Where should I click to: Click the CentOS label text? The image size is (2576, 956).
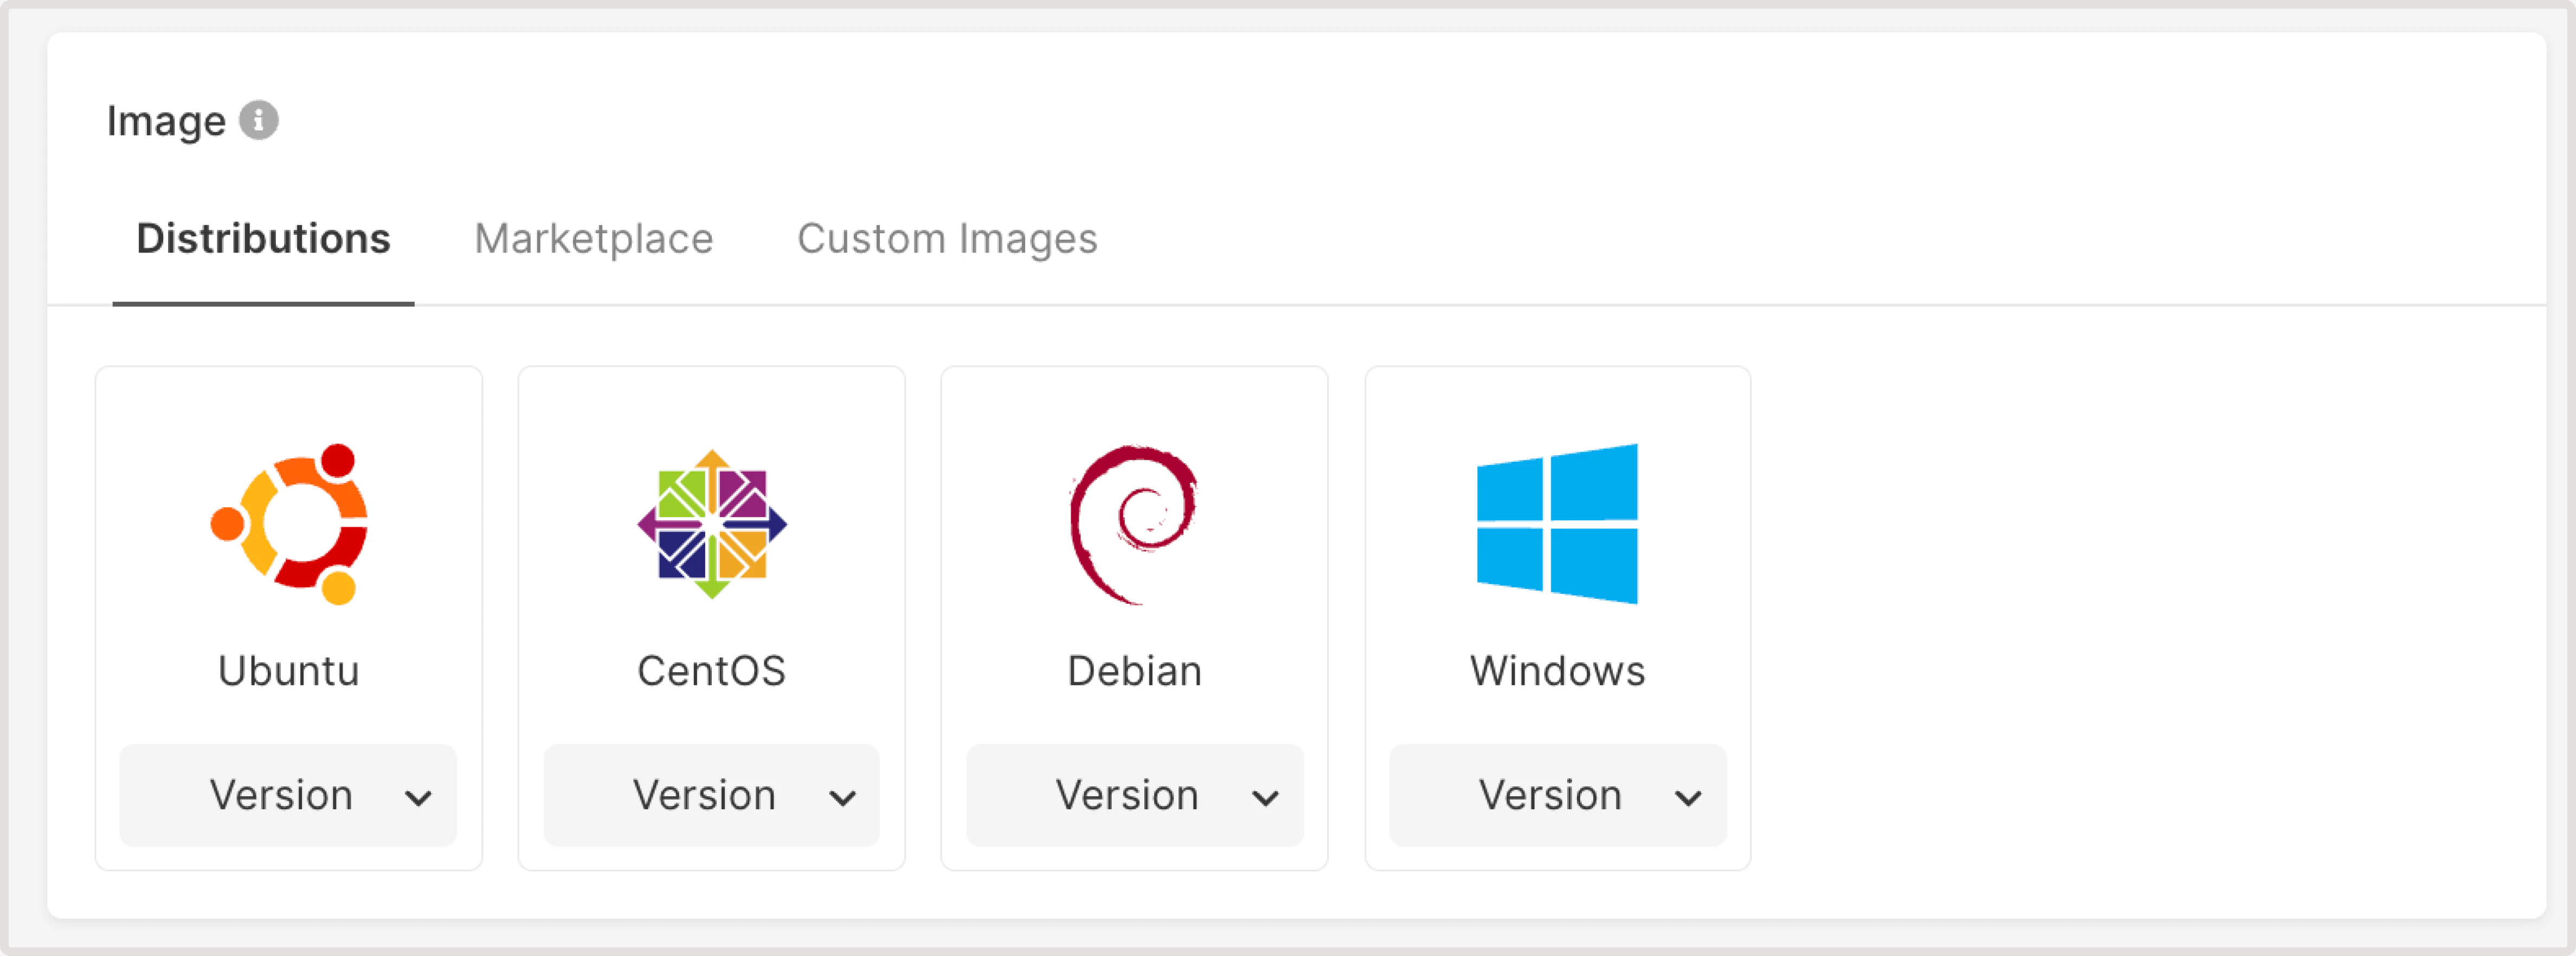pos(711,670)
